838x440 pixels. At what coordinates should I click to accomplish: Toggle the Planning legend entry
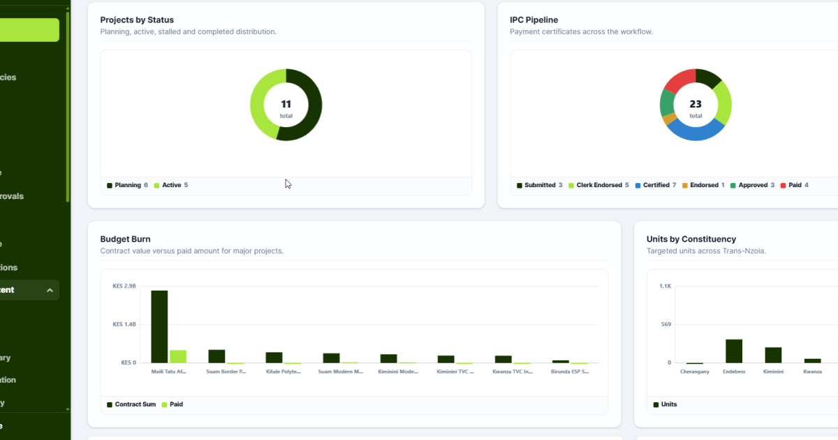tap(127, 185)
